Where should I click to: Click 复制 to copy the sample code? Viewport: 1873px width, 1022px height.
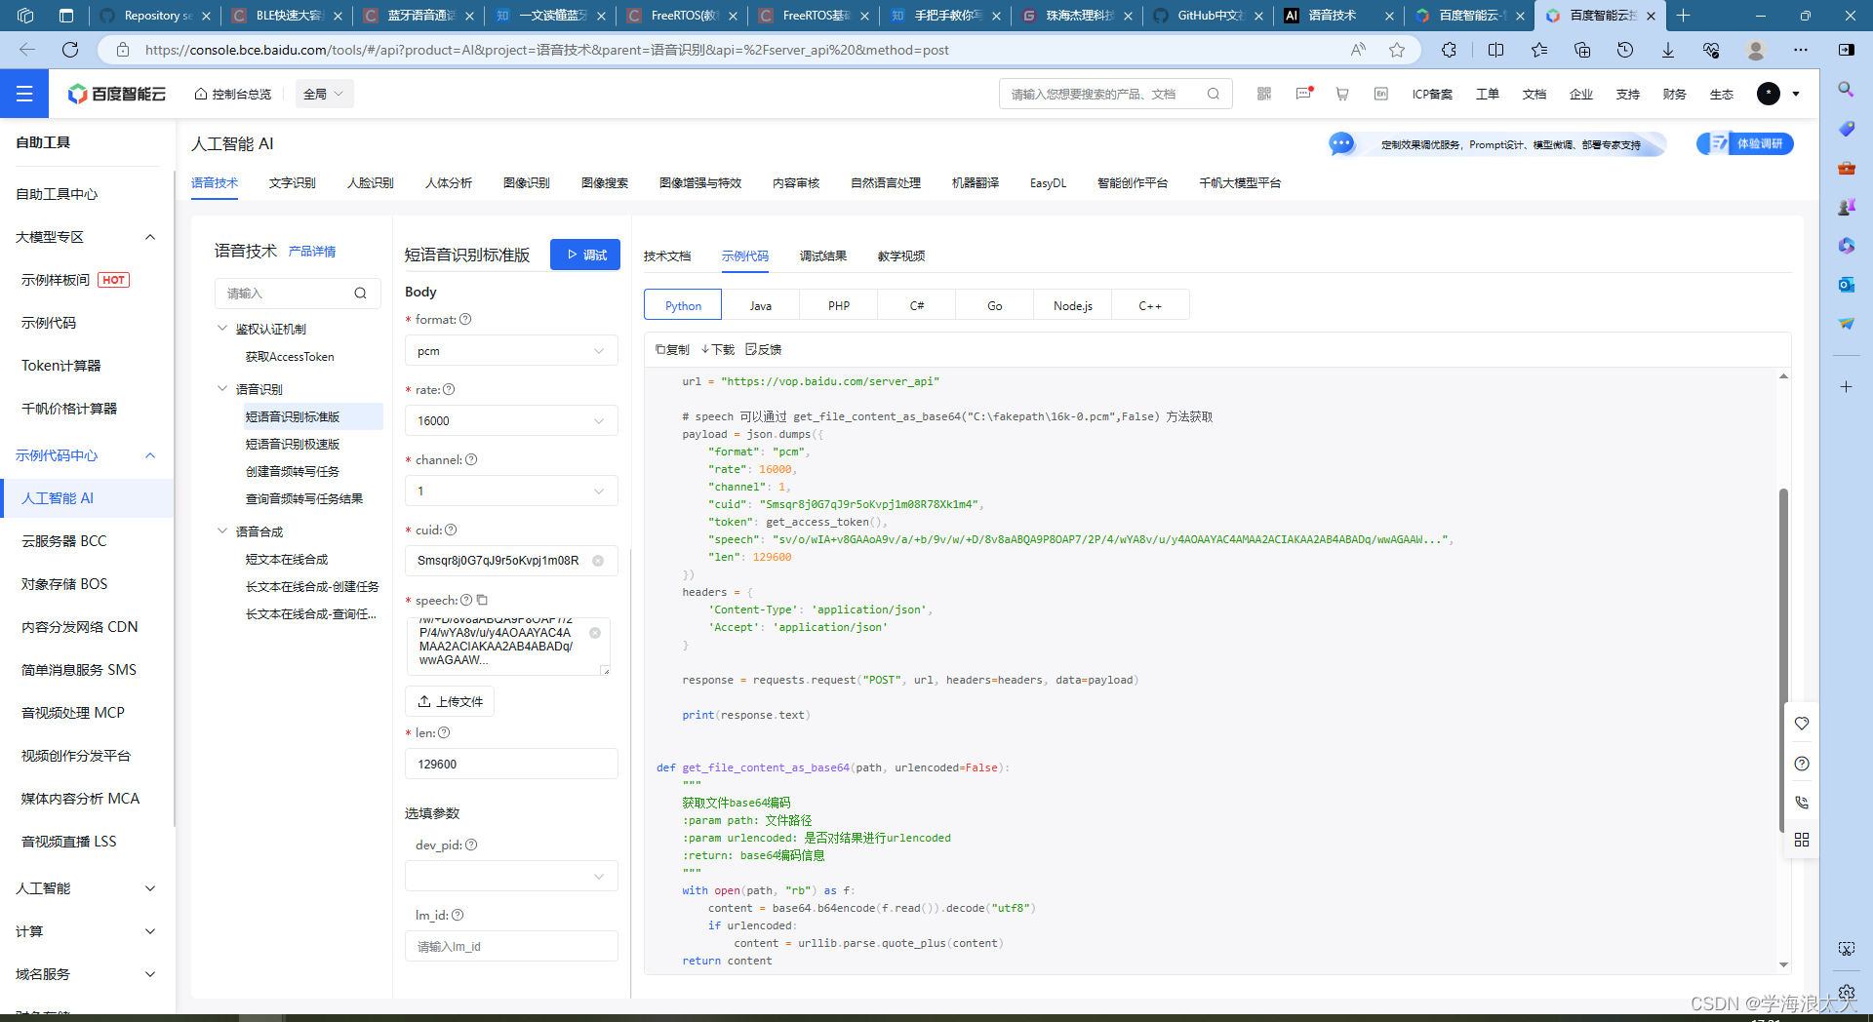click(672, 349)
